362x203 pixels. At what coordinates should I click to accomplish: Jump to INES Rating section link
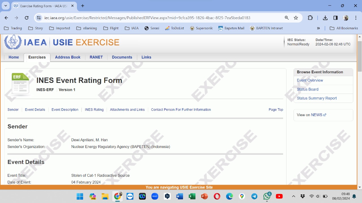coord(94,110)
